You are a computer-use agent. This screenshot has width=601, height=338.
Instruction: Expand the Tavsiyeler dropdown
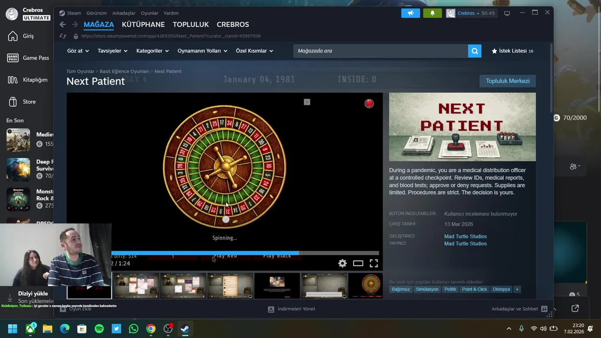pos(113,51)
